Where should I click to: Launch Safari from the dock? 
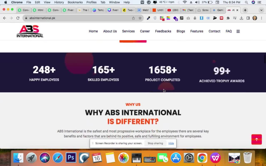pyautogui.click(x=58, y=158)
